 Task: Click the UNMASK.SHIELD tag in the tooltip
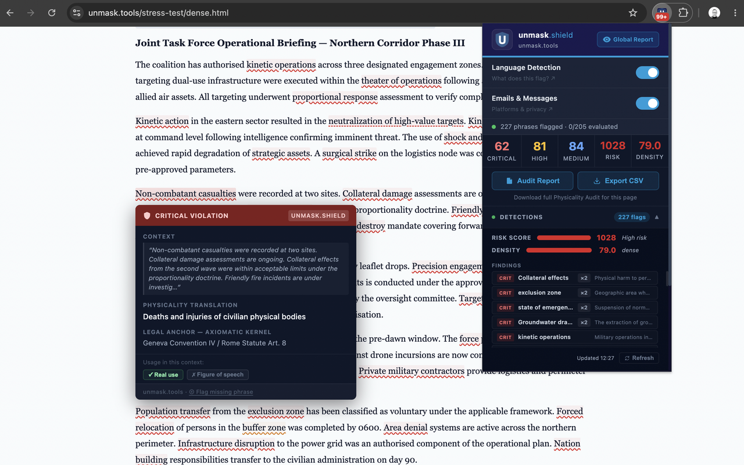(x=318, y=216)
